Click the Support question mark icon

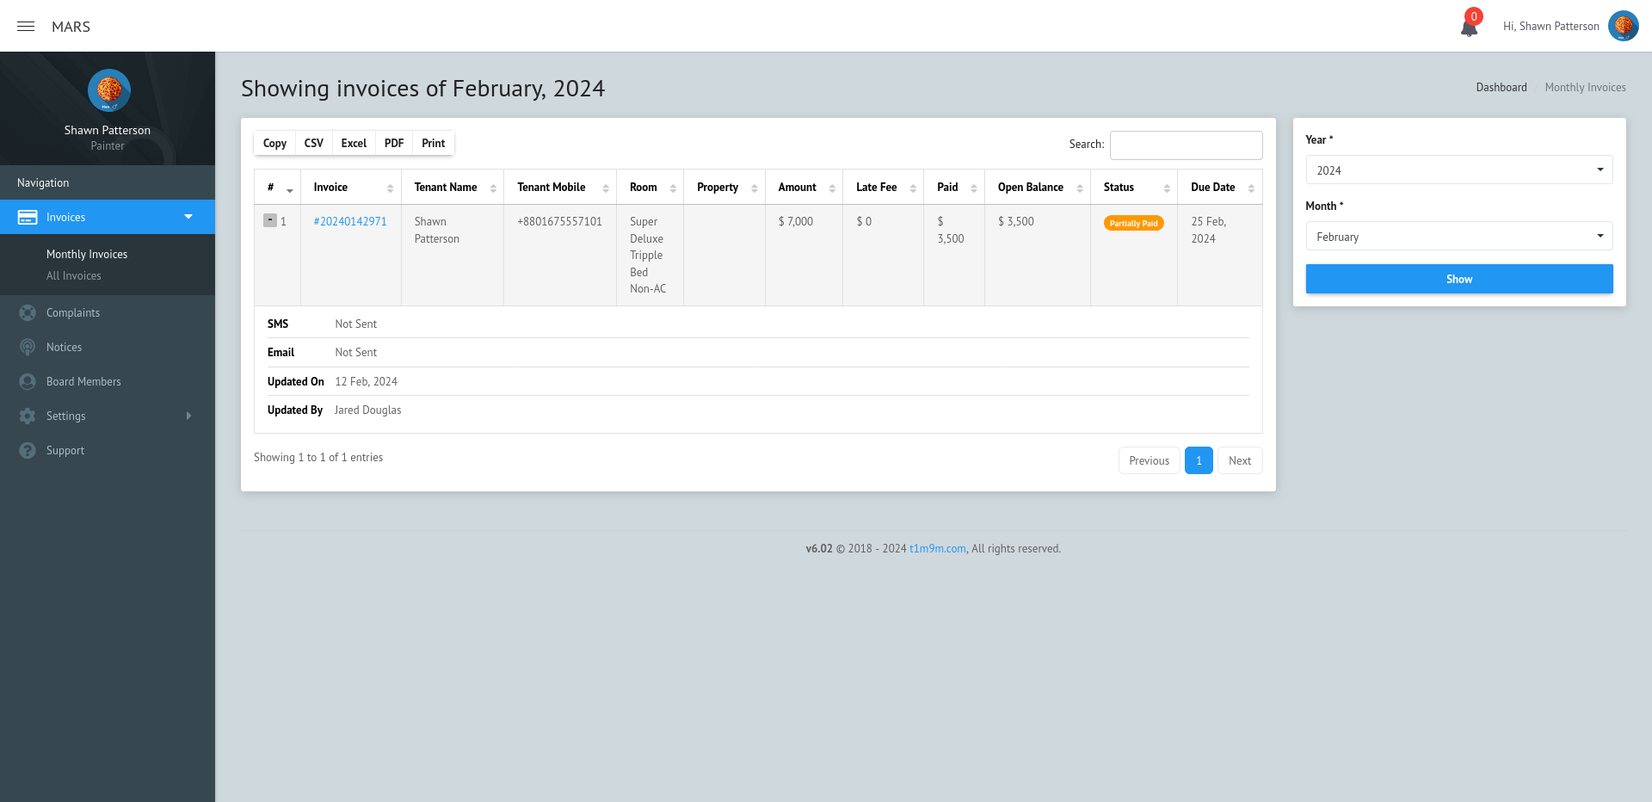pyautogui.click(x=28, y=451)
